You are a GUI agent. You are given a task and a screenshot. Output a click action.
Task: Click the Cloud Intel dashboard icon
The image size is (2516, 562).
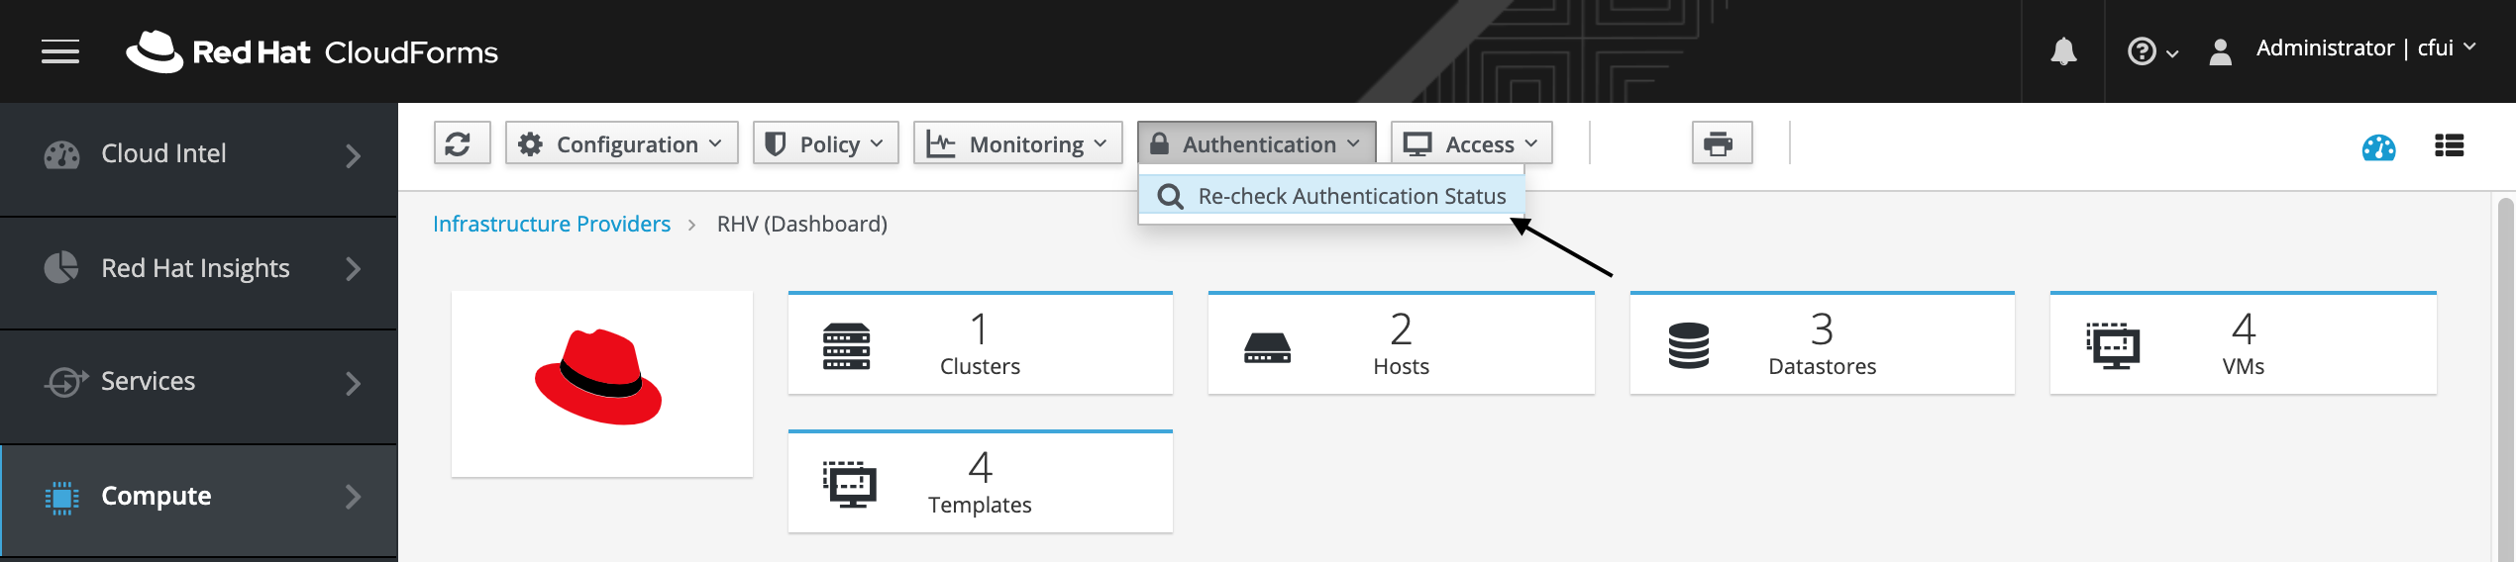[61, 154]
